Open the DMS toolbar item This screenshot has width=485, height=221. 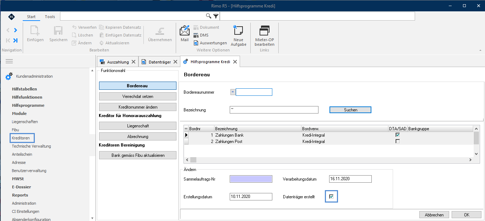tap(201, 35)
